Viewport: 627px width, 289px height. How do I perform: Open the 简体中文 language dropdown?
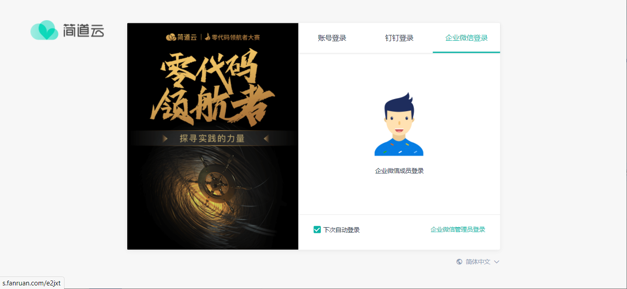click(478, 262)
